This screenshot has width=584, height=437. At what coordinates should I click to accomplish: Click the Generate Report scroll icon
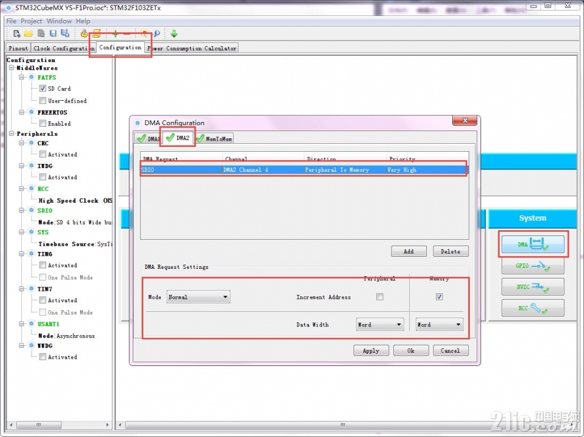[x=97, y=34]
